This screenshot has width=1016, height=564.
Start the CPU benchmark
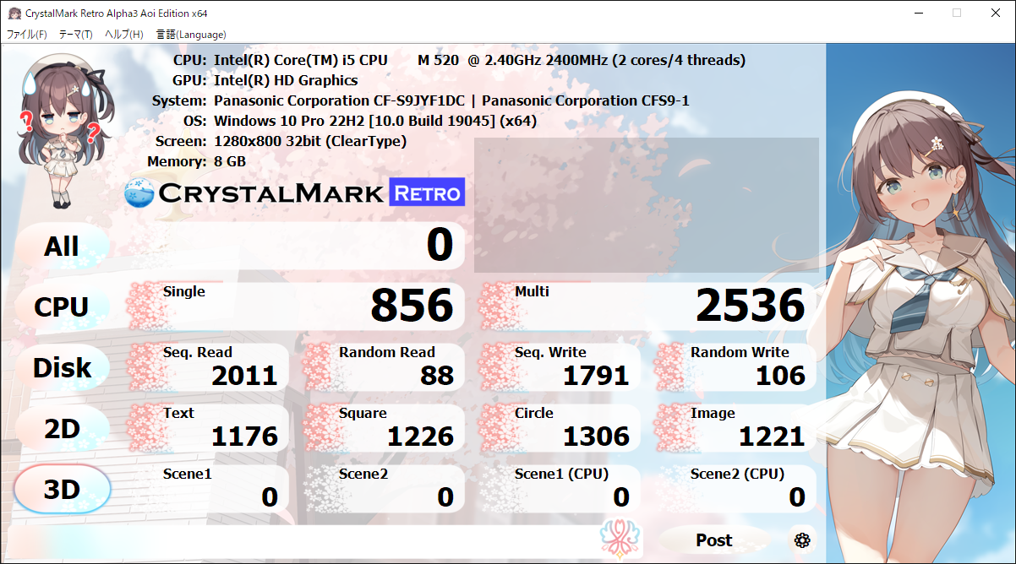pos(62,307)
